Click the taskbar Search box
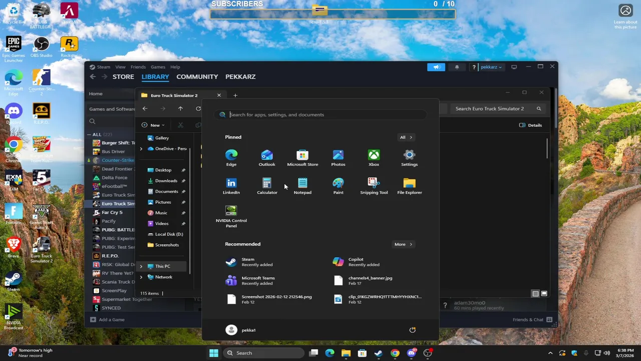641x361 pixels. tap(262, 353)
